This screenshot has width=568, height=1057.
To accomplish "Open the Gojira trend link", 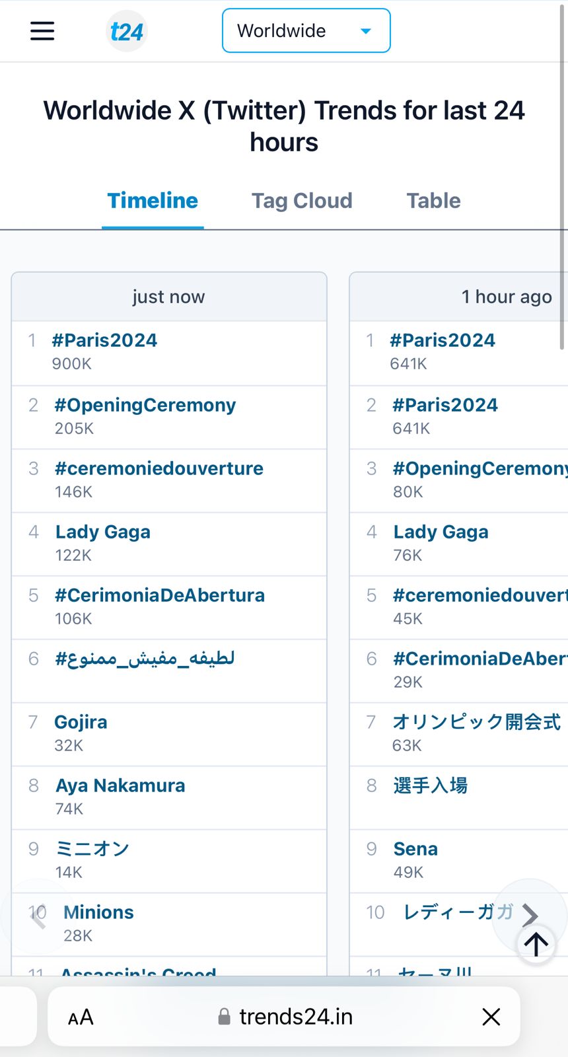I will 81,722.
